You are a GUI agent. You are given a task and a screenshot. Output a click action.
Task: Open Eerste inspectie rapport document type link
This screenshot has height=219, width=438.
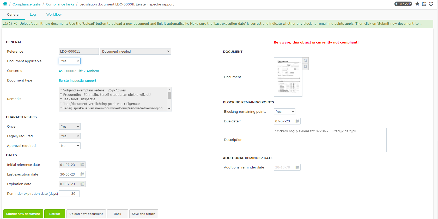[78, 81]
